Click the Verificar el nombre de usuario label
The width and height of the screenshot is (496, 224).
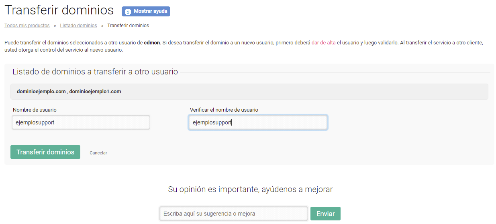point(224,110)
